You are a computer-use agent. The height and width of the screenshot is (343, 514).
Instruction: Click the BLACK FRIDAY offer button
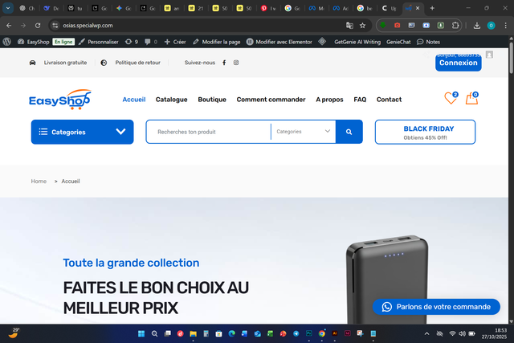point(425,132)
